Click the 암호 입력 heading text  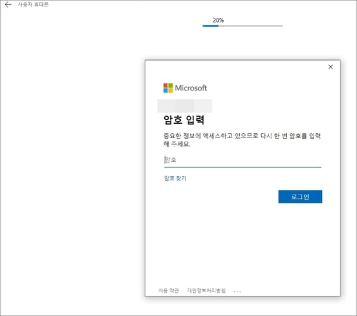tap(184, 120)
